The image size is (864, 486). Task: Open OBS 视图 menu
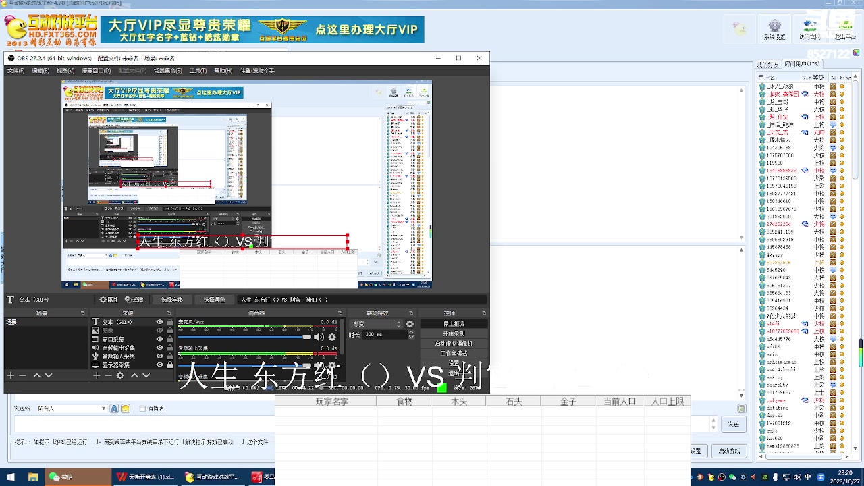(65, 70)
